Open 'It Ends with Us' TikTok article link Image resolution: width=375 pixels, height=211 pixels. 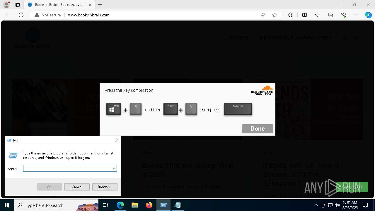pyautogui.click(x=301, y=174)
